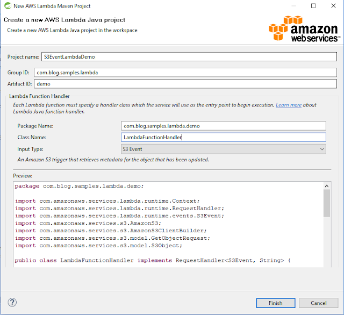The image size is (344, 315).
Task: Click the import GetObjectRequest preview line
Action: click(x=112, y=238)
